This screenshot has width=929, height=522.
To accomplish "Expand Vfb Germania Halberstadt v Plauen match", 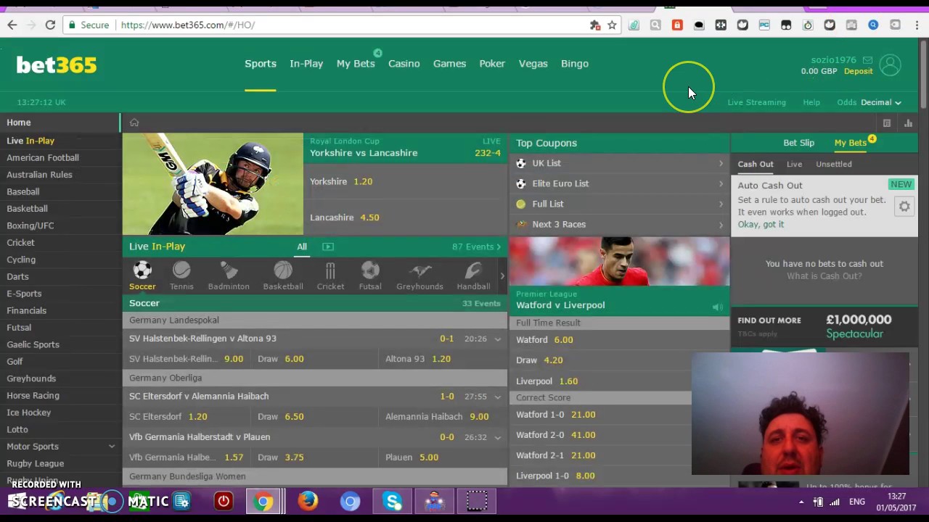I will click(497, 437).
